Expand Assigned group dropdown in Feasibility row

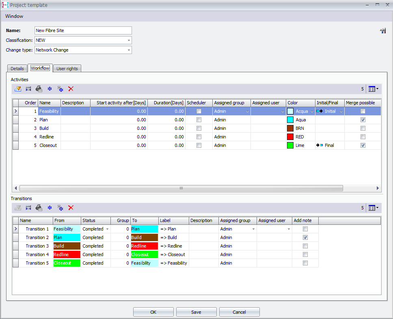click(x=247, y=112)
